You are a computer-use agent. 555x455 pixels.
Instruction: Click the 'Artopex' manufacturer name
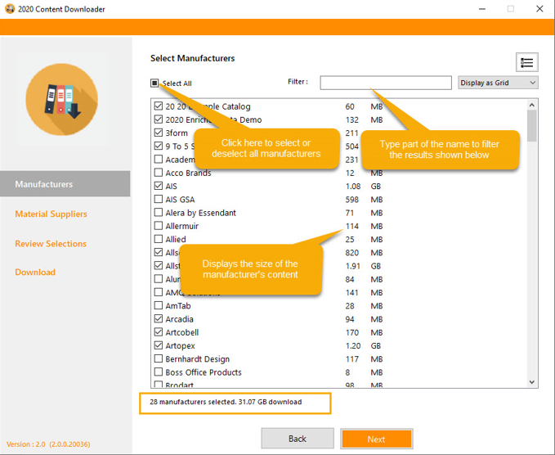pos(180,346)
